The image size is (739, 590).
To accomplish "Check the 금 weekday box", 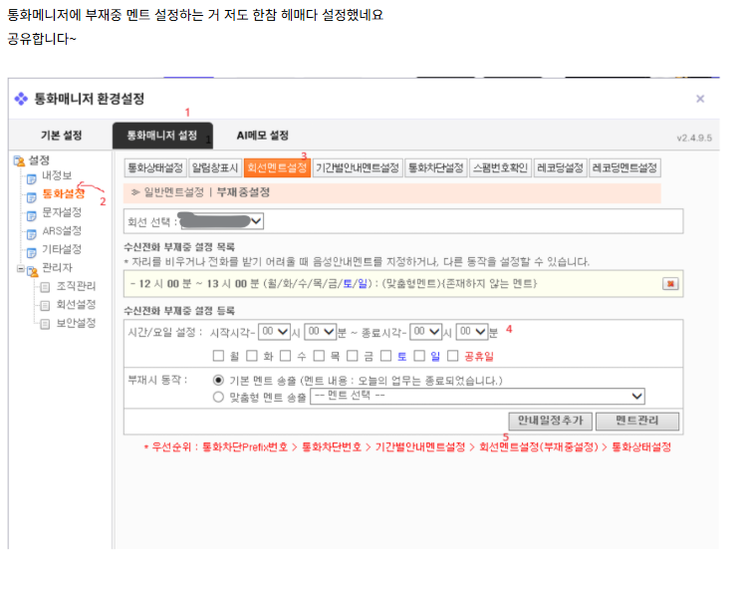I will pyautogui.click(x=352, y=356).
